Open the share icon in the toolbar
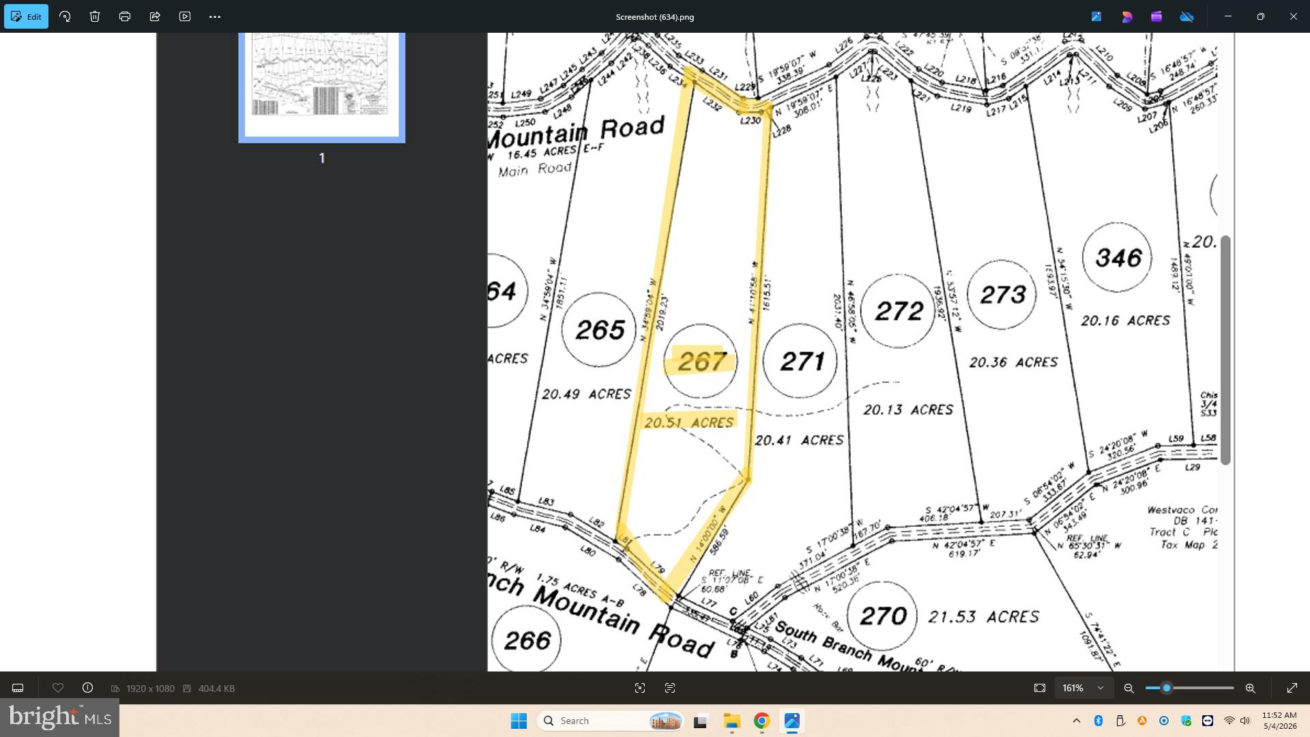1310x737 pixels. (155, 16)
